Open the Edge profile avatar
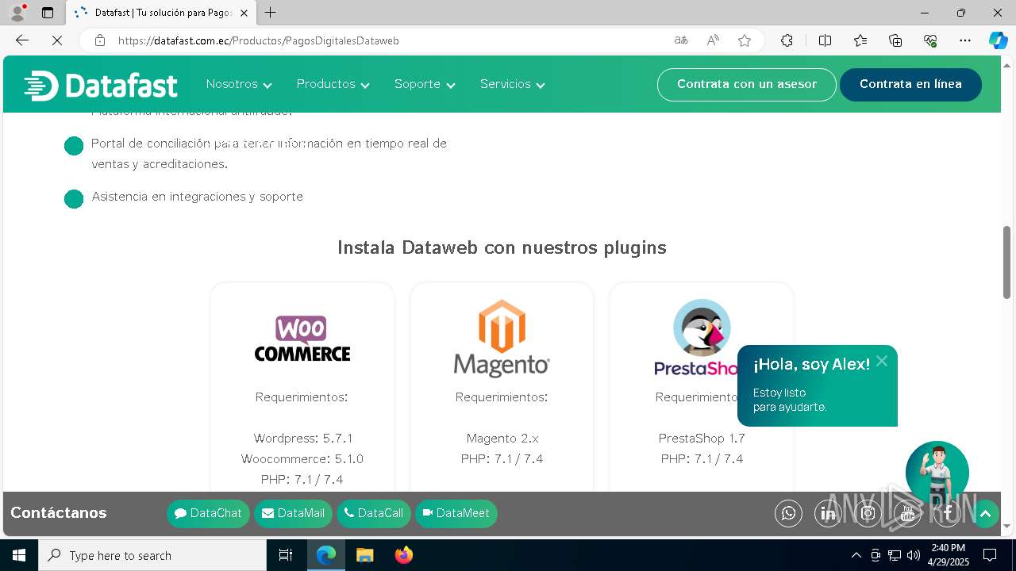The height and width of the screenshot is (571, 1016). (17, 13)
